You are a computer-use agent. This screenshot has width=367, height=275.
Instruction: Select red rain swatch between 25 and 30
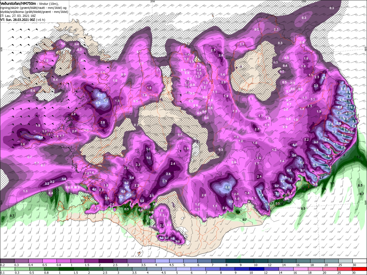pyautogui.click(x=345, y=269)
